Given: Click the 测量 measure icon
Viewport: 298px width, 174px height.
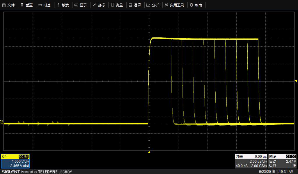Looking at the screenshot, I should pyautogui.click(x=112, y=5).
